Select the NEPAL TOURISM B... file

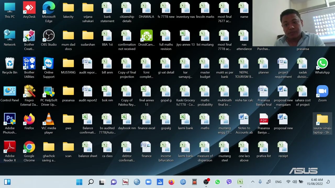coord(244,68)
